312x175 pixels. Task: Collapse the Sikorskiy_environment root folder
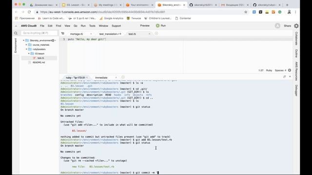(23, 40)
